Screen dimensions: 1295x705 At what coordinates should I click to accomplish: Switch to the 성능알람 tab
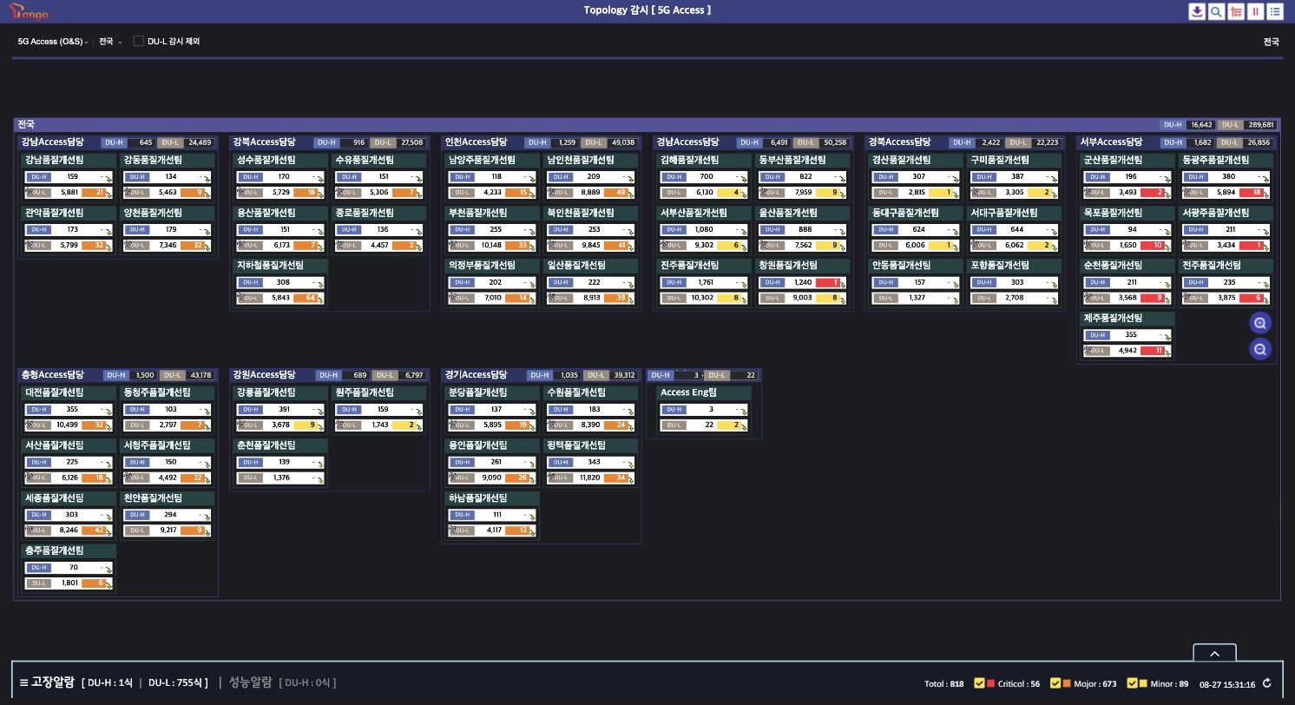(x=250, y=682)
